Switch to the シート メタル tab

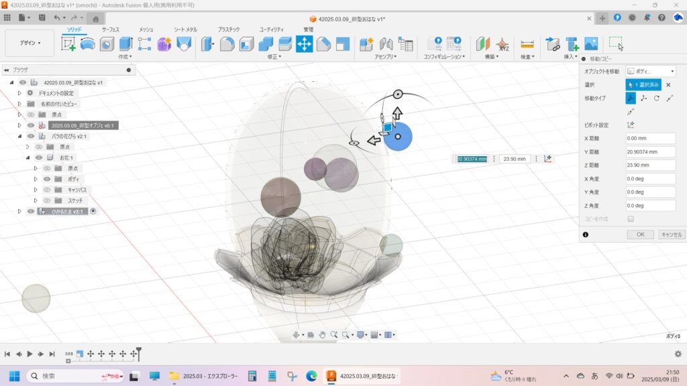tap(185, 29)
